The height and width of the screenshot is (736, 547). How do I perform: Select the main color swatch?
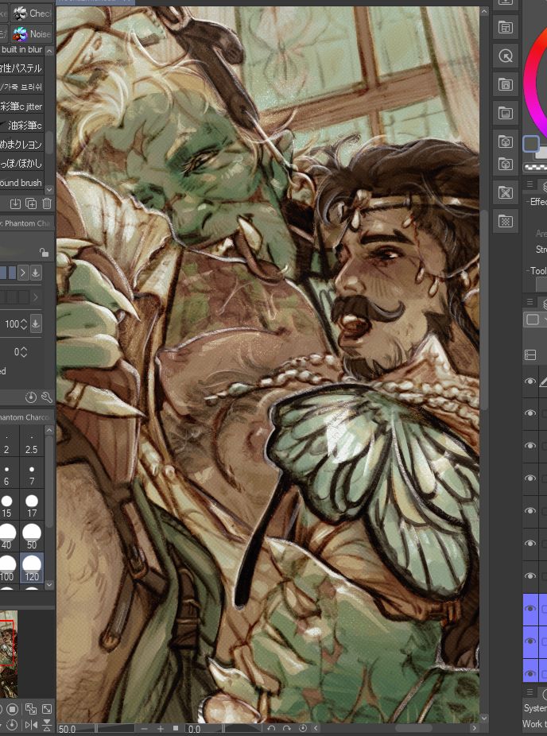[x=531, y=144]
